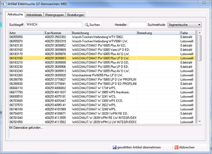
Task: Click inside the Suchbegriff input field
Action: click(54, 25)
